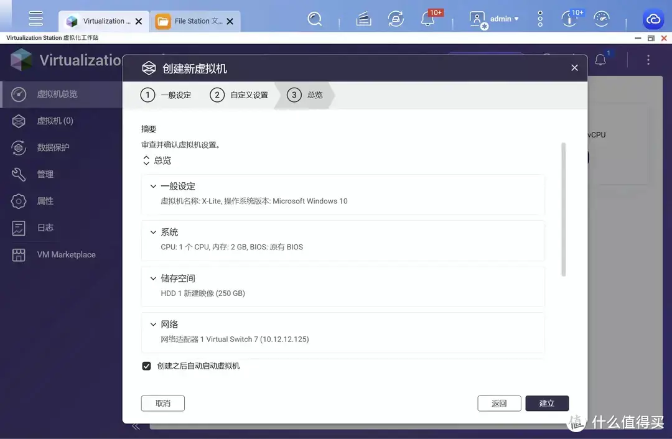Click the 创建新虚拟机 dialog VM icon
Screen dimensions: 672x439
click(x=149, y=68)
